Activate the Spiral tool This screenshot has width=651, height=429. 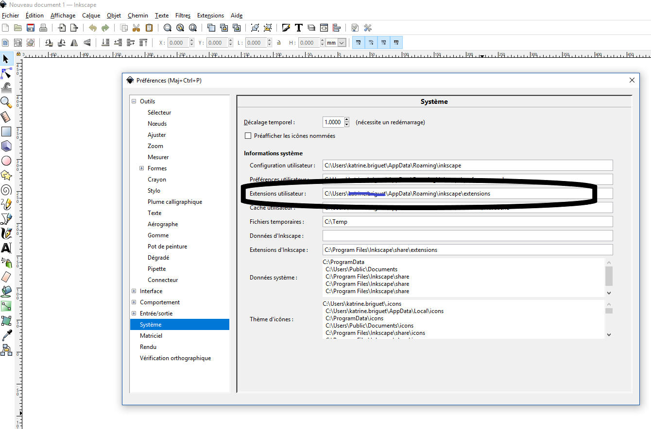(x=6, y=190)
